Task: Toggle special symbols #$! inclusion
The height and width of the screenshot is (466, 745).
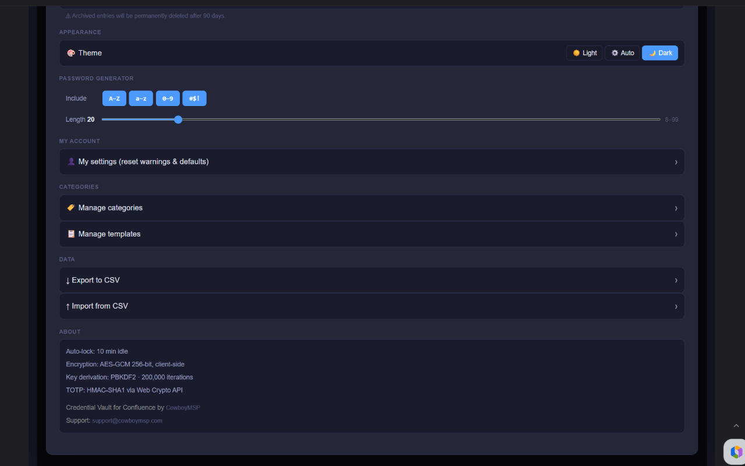Action: pos(194,98)
